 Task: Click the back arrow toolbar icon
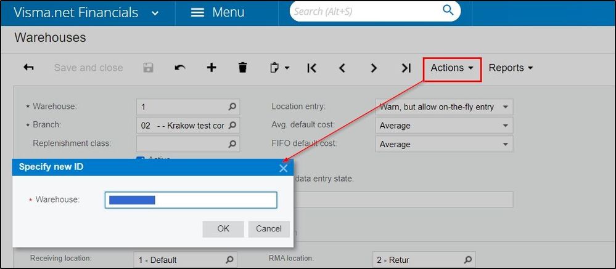click(28, 68)
